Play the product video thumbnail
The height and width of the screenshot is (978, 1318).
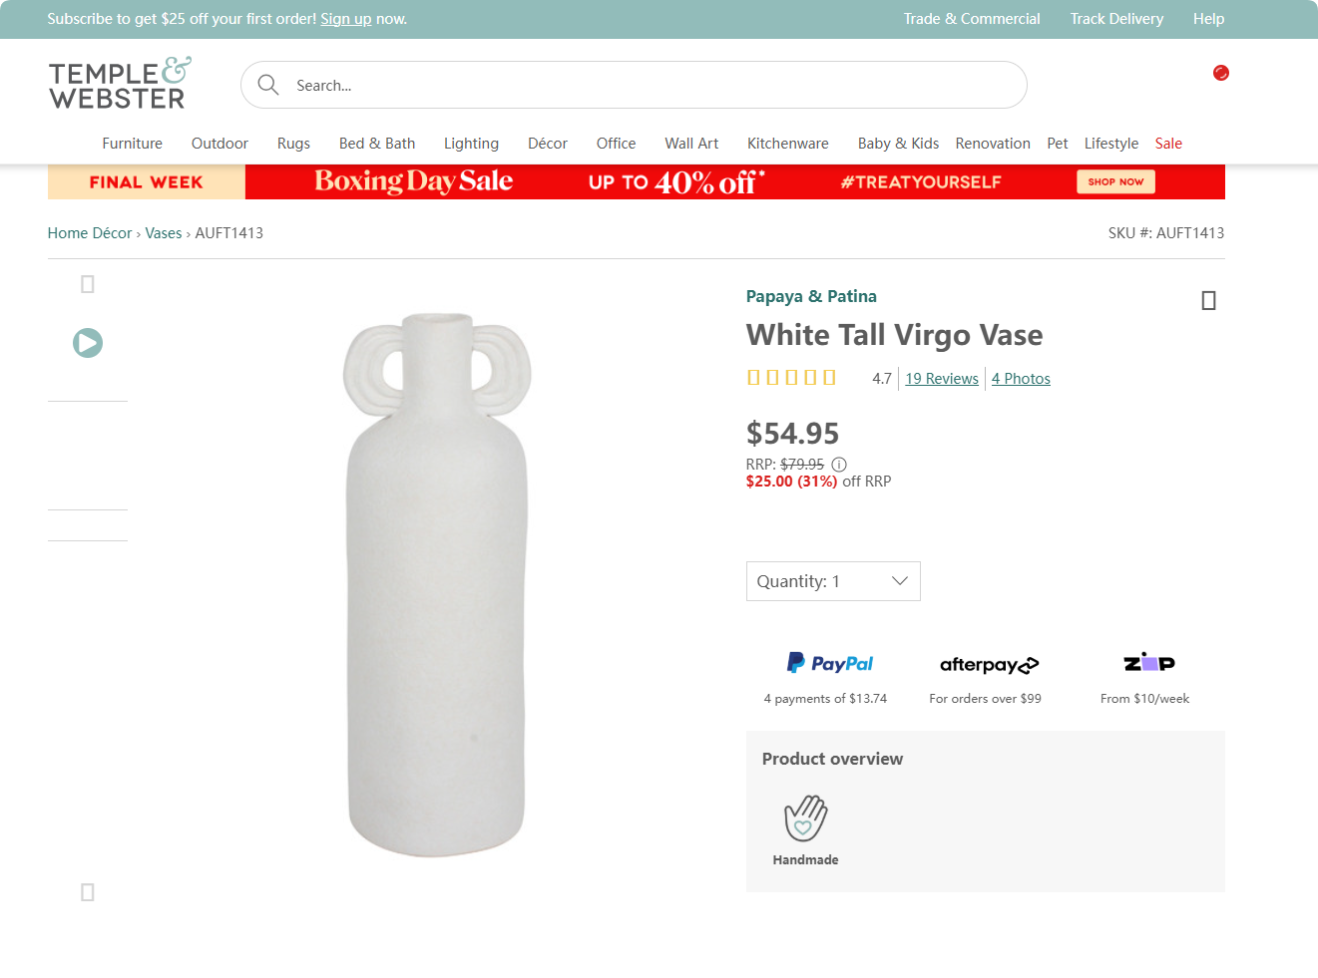[x=88, y=343]
